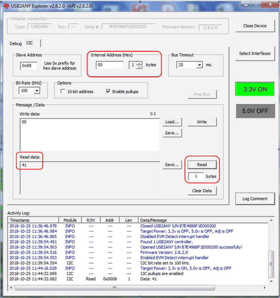
Task: Toggle the 3.3V ON power indicator
Action: tap(255, 89)
